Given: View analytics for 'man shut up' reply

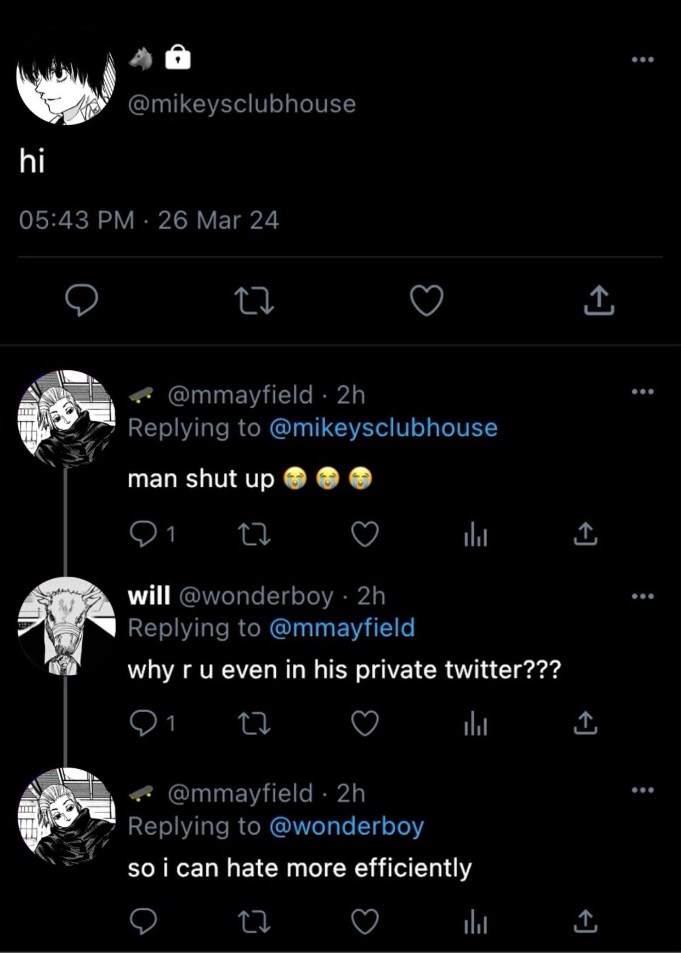Looking at the screenshot, I should (475, 535).
